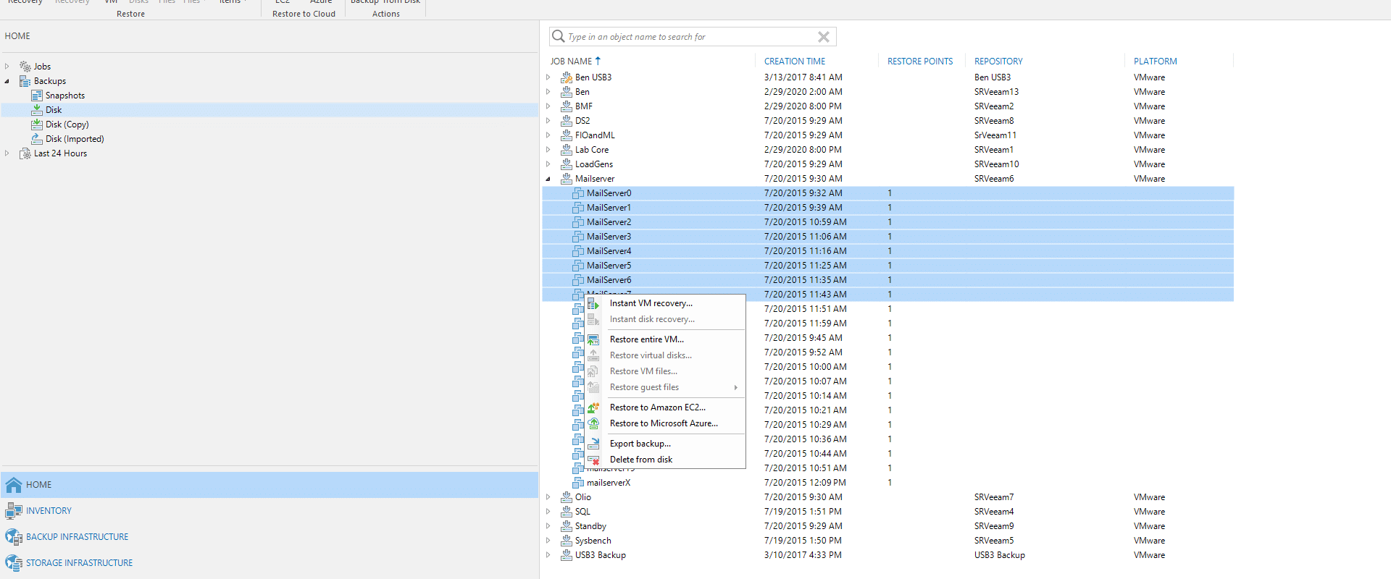Click the HOME house icon
The width and height of the screenshot is (1391, 579).
pos(14,485)
